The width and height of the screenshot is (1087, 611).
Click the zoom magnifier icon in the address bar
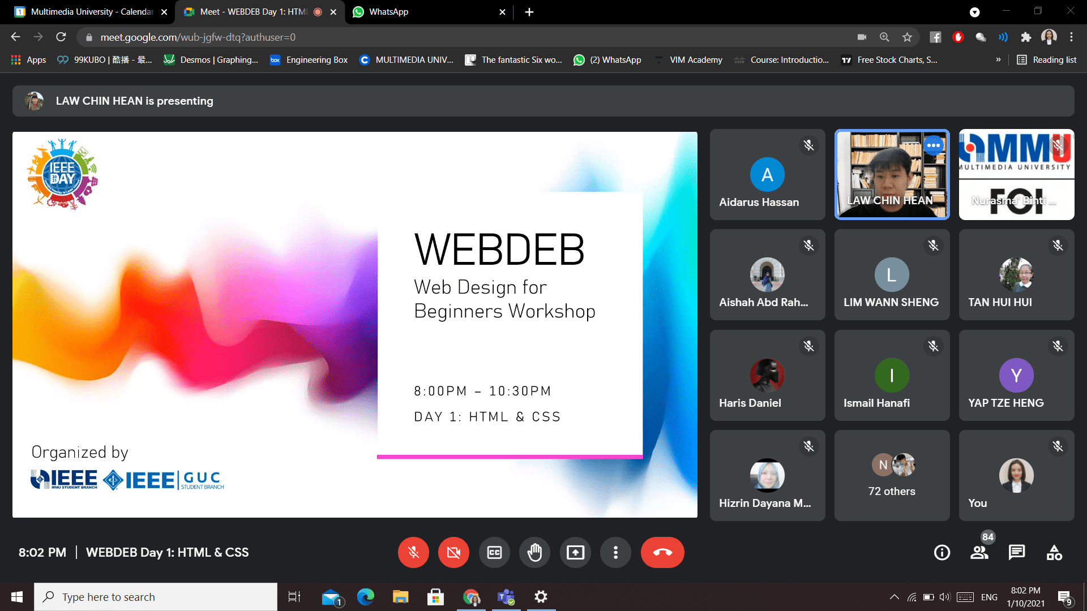884,37
